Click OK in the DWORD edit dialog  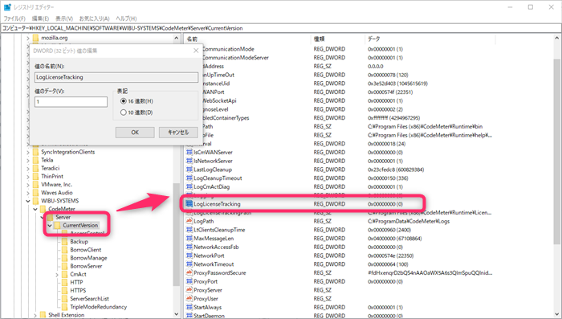(x=135, y=133)
